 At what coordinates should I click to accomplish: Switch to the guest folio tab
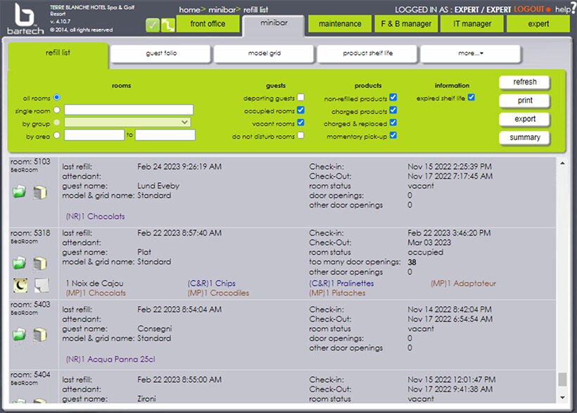160,53
